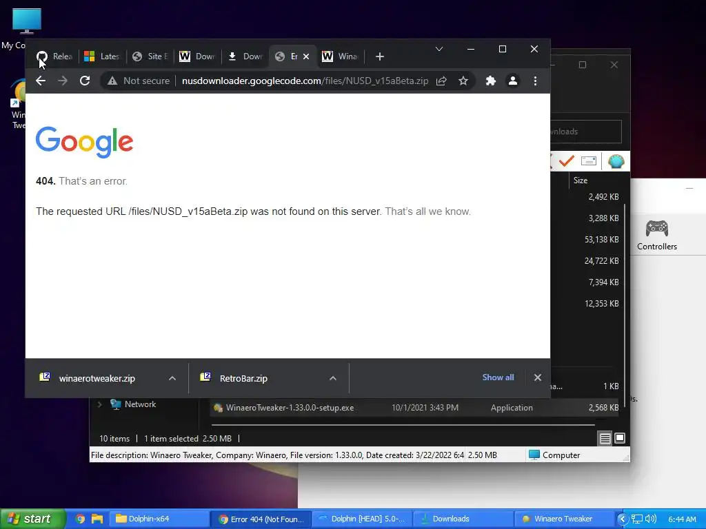Viewport: 706px width, 529px height.
Task: Switch to the Microsoft Latest tab
Action: (x=102, y=56)
